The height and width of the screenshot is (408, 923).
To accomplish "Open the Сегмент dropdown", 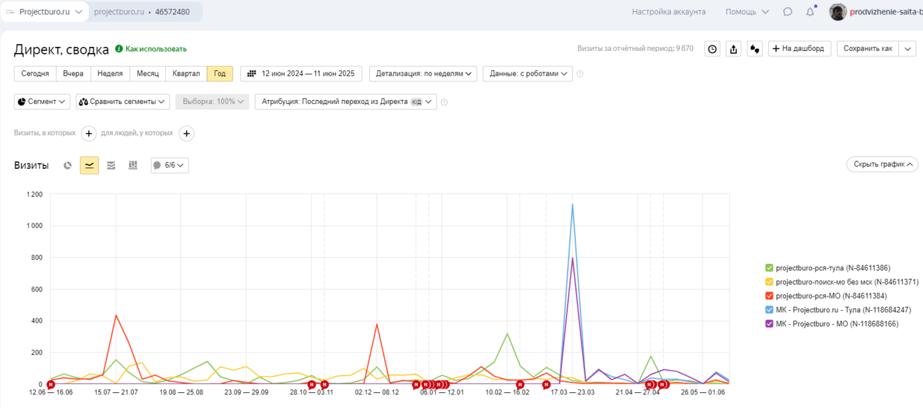I will pos(42,102).
